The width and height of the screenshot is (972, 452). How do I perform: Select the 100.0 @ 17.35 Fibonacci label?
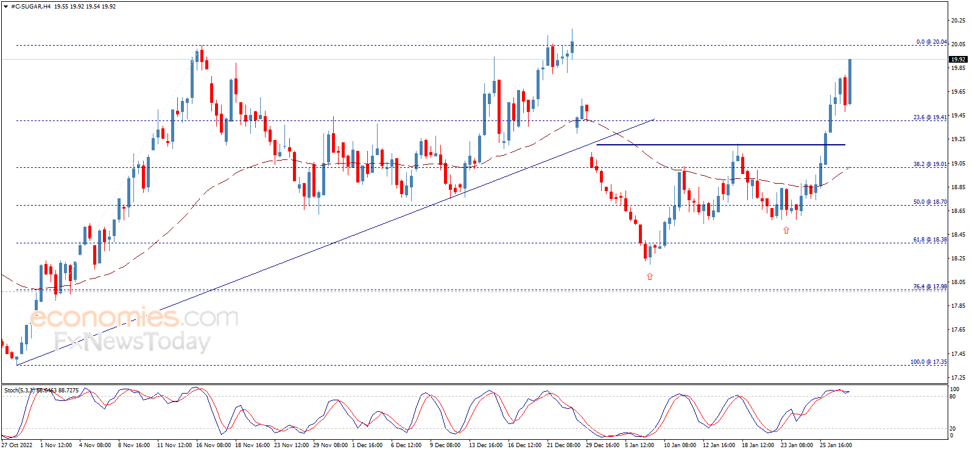coord(929,362)
